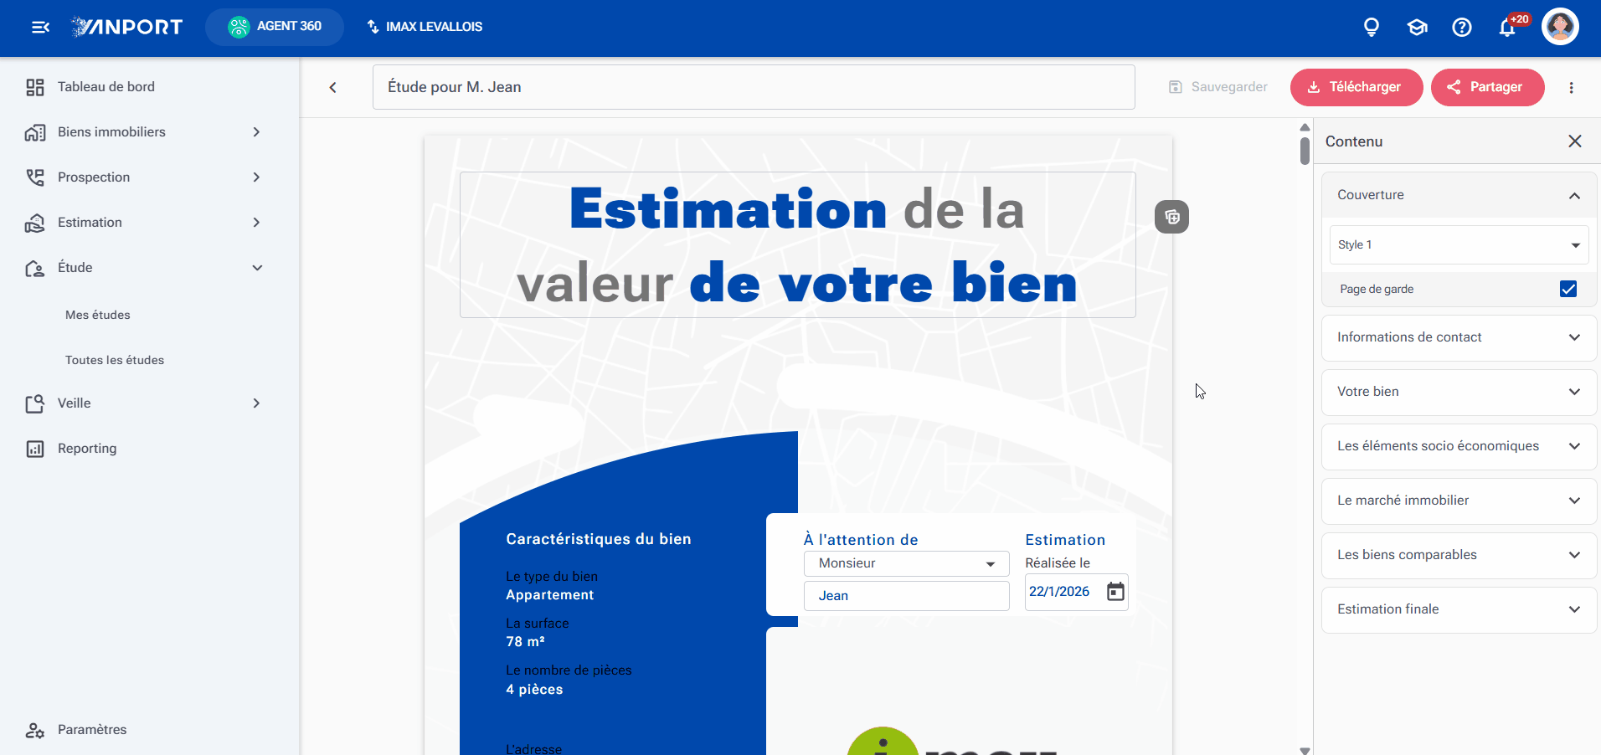Open Mes études
The height and width of the screenshot is (755, 1601).
click(x=98, y=315)
